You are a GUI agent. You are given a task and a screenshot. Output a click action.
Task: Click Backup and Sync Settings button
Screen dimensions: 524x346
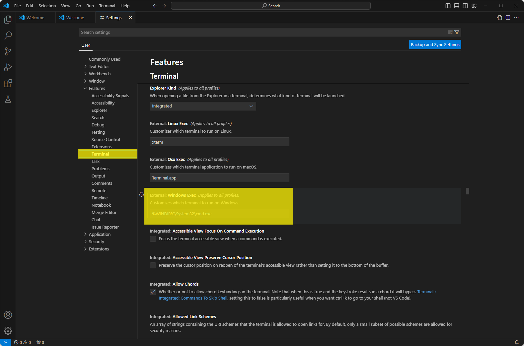click(x=435, y=44)
